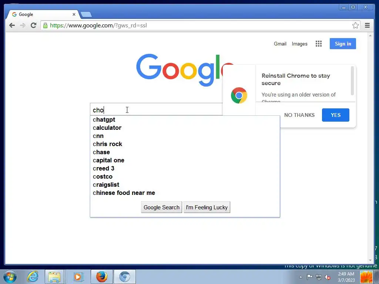
Task: Decline the Chrome reinstall with NO THANKS
Action: point(299,115)
